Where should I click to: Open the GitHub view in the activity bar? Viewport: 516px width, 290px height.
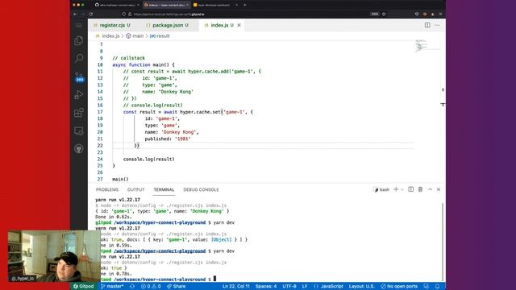point(79,148)
